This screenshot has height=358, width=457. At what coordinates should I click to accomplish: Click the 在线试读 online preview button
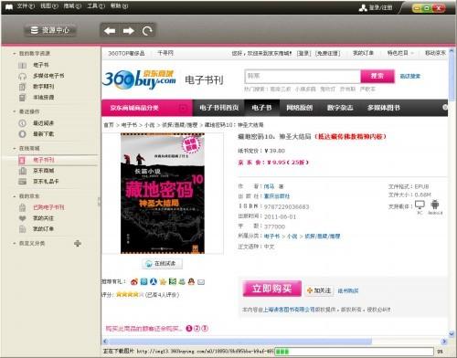coord(162,264)
